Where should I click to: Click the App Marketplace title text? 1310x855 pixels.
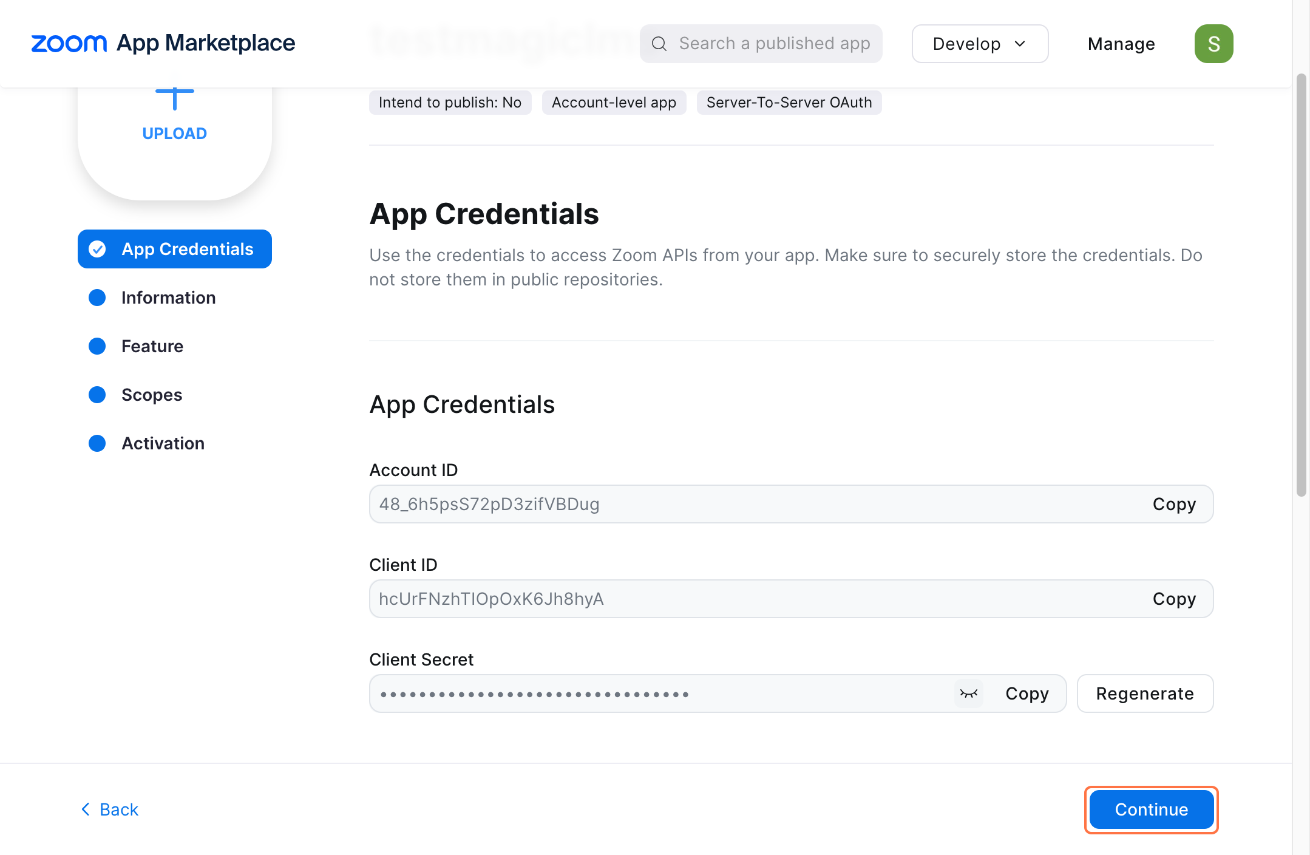click(206, 43)
